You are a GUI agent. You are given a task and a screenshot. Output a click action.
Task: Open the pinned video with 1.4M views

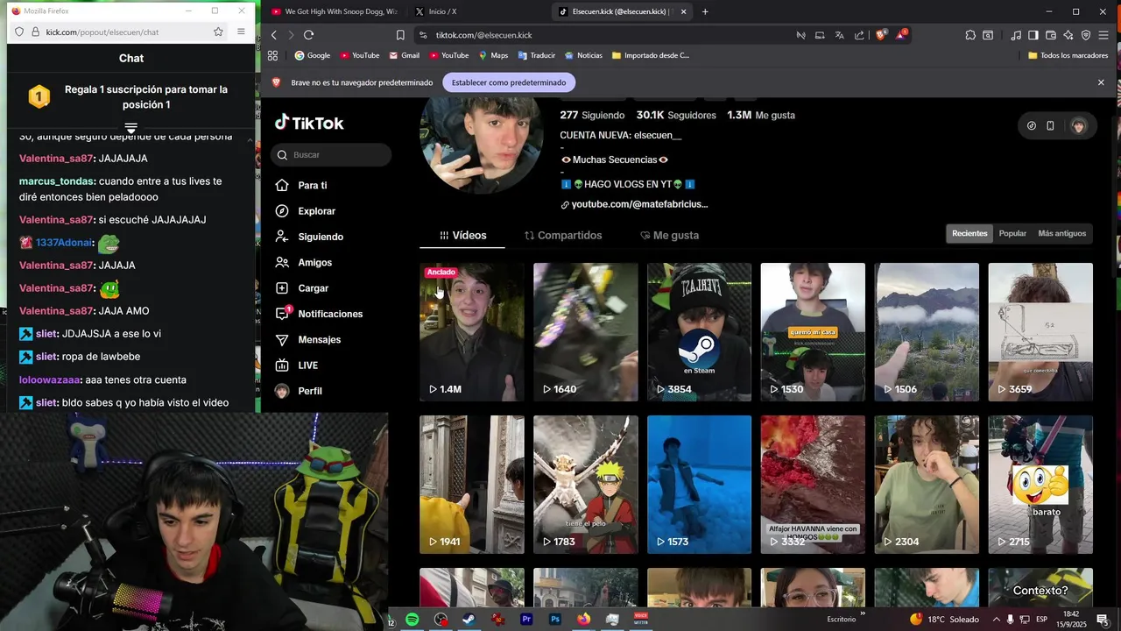pos(472,332)
